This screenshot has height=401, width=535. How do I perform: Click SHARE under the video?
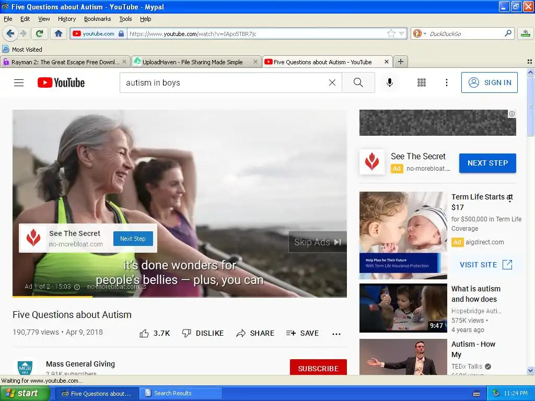(255, 333)
